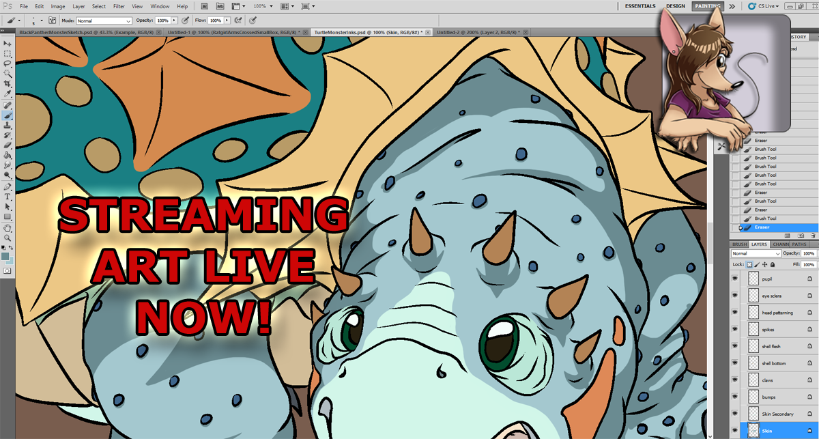Select the Eraser tool in toolbox

pos(8,145)
